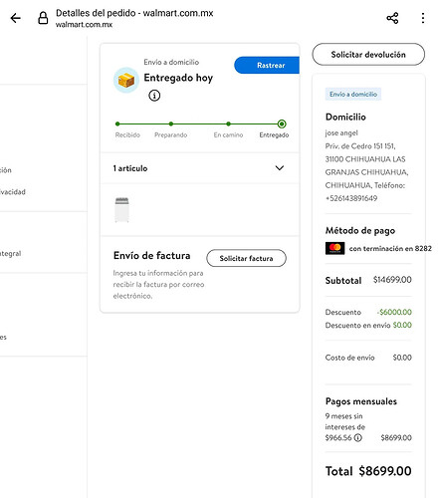438x498 pixels.
Task: Click the Mastercard payment logo
Action: coord(334,248)
